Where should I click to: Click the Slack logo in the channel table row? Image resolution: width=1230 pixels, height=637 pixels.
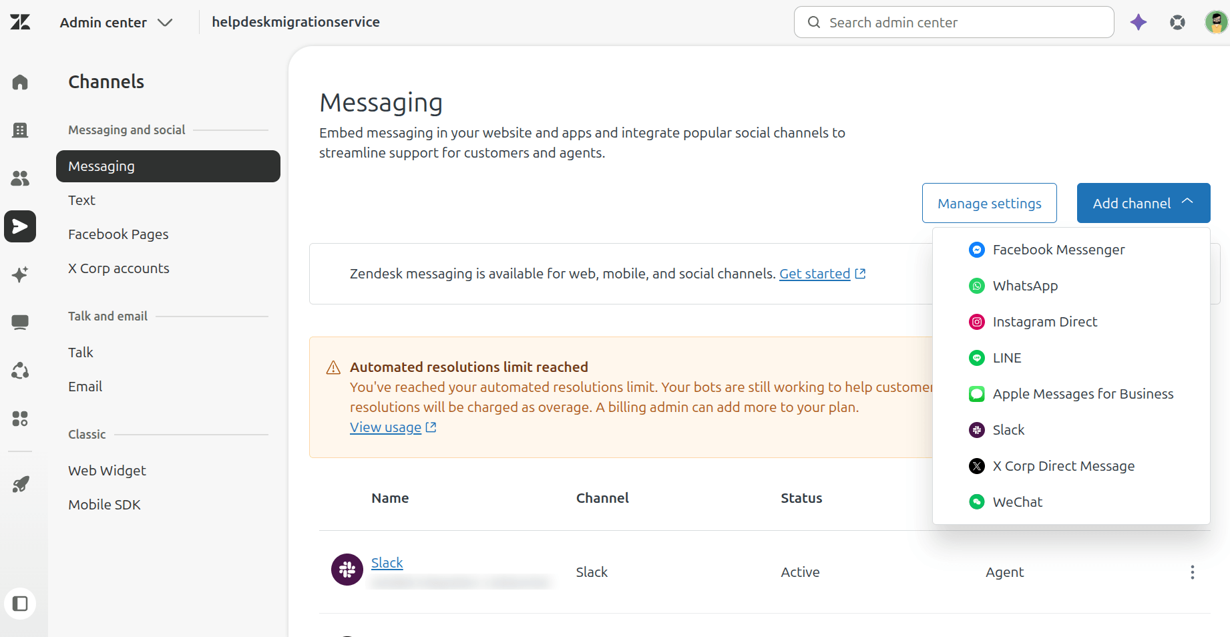click(x=347, y=570)
